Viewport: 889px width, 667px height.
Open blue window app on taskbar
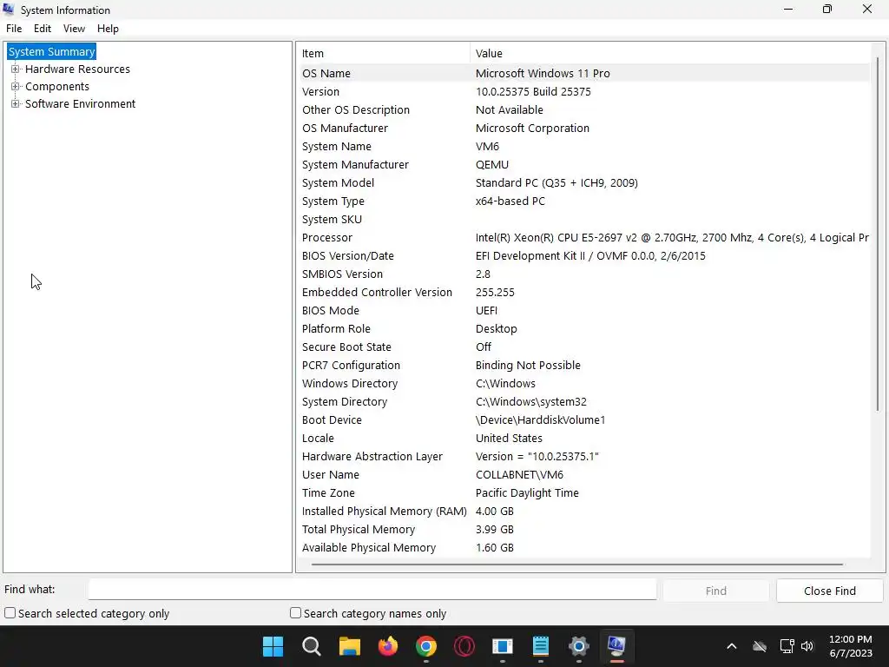coord(503,646)
